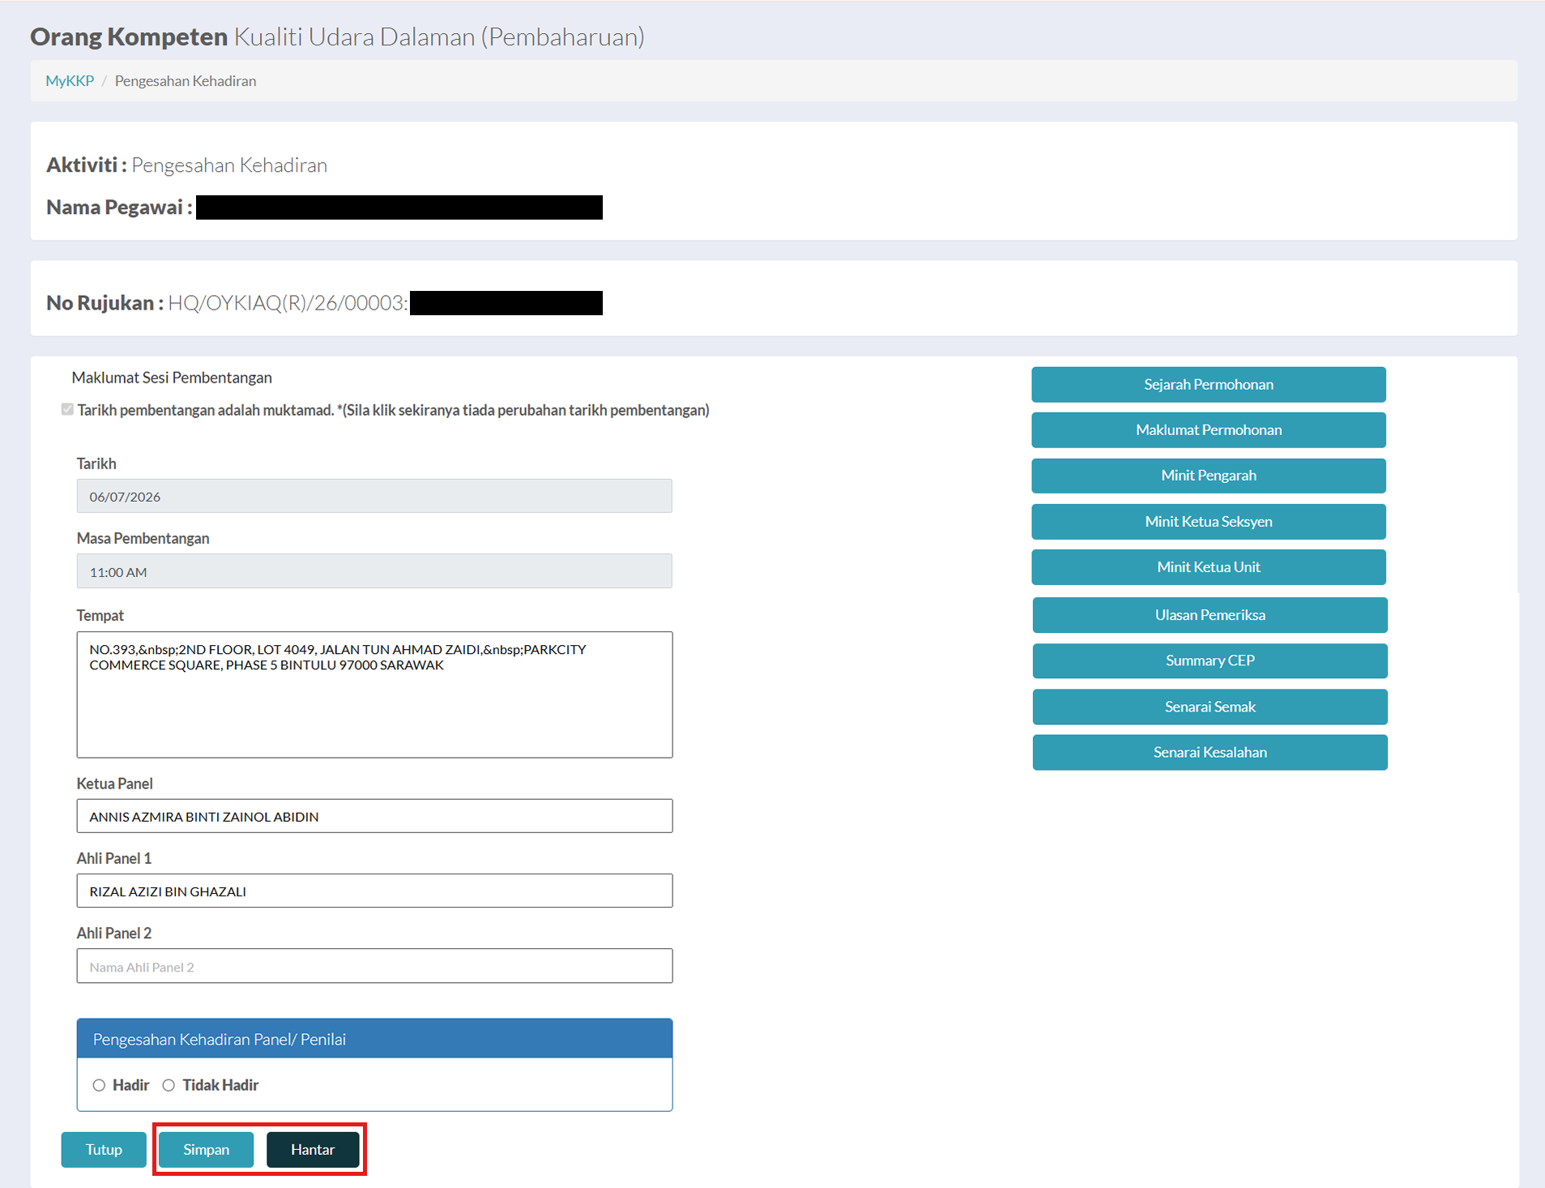Select the Tidak Hadir radio option
Screen dimensions: 1545x1188
click(x=169, y=1085)
